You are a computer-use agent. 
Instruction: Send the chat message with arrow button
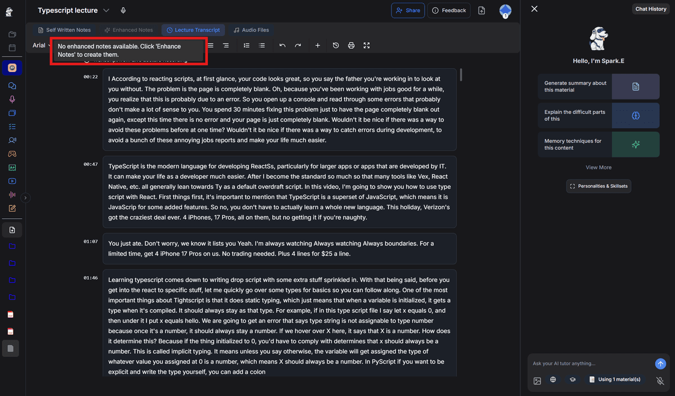[660, 364]
